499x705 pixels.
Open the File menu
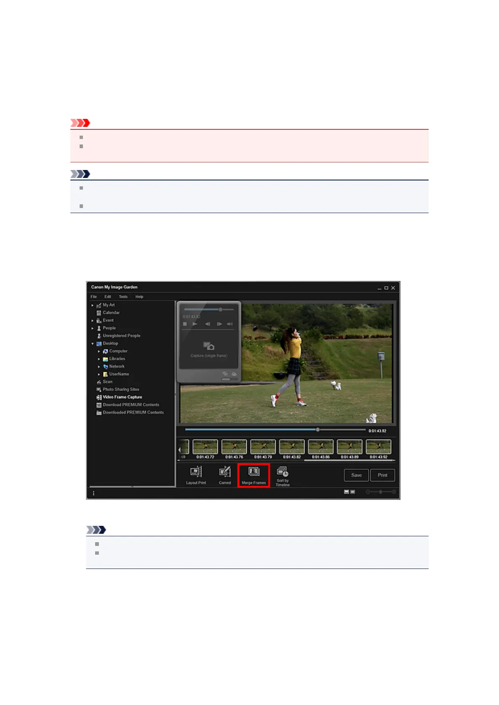[94, 297]
